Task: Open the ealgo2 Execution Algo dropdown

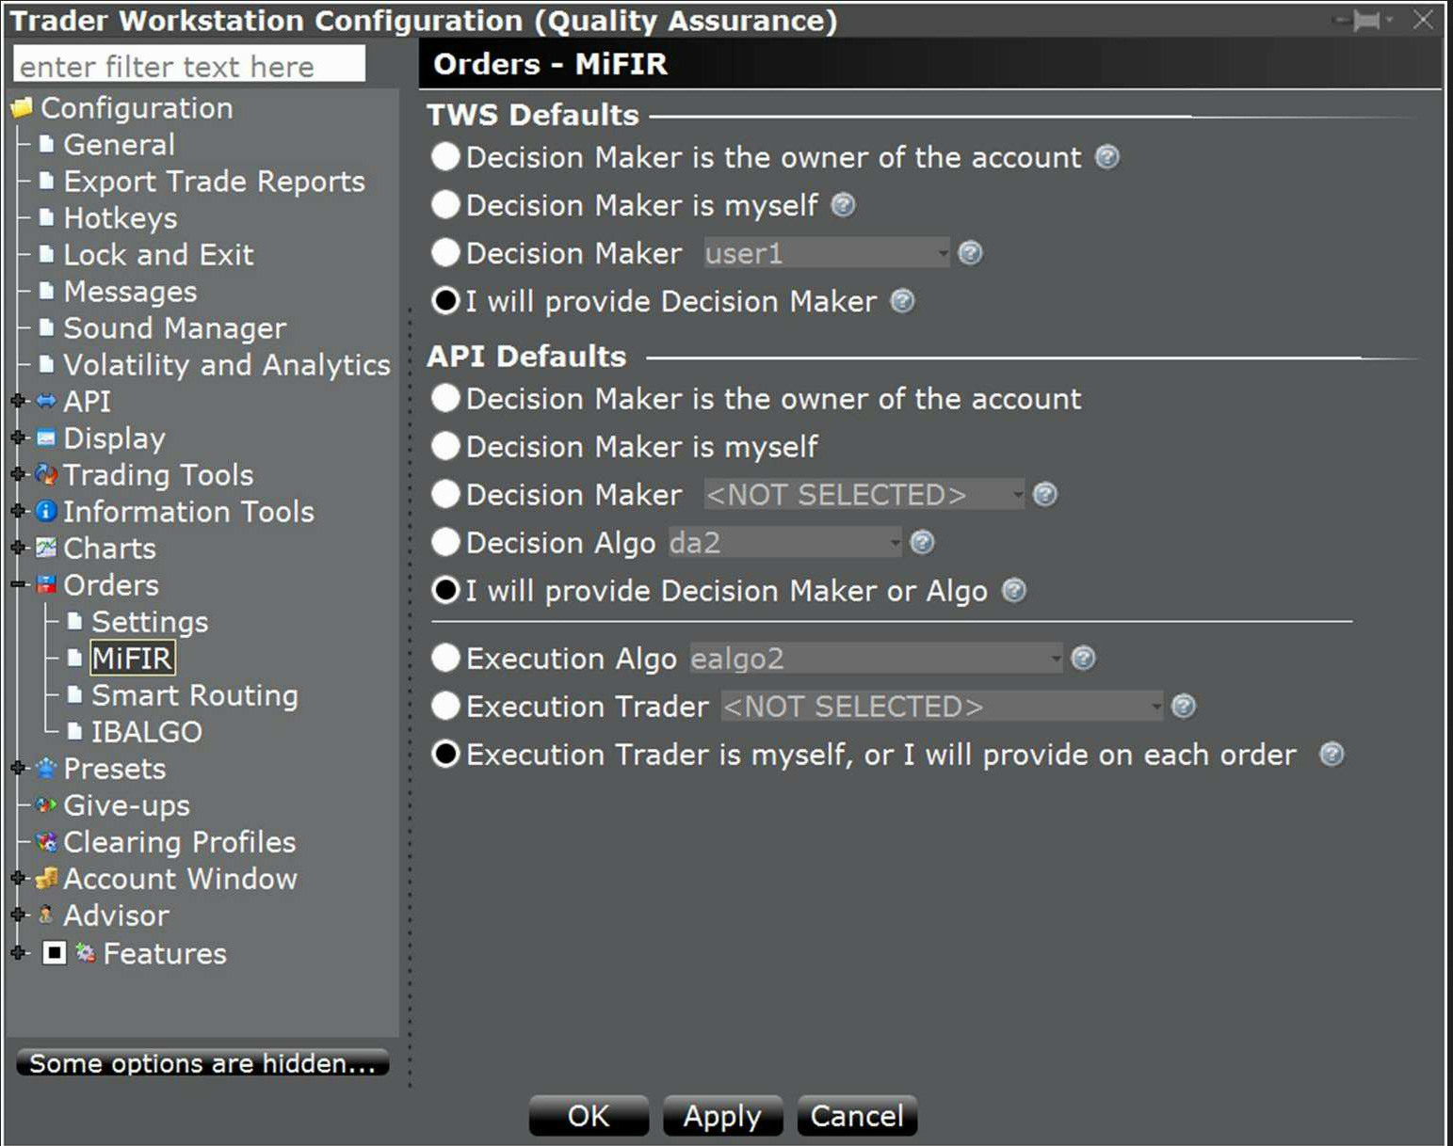Action: click(876, 659)
